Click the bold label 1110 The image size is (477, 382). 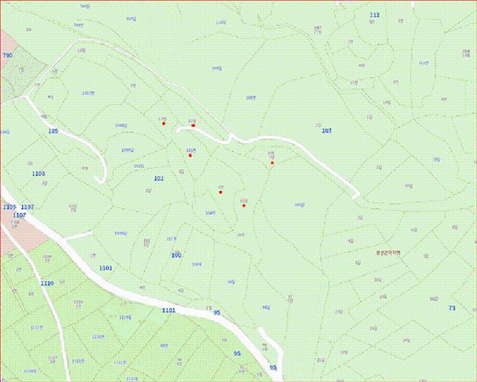tap(47, 283)
